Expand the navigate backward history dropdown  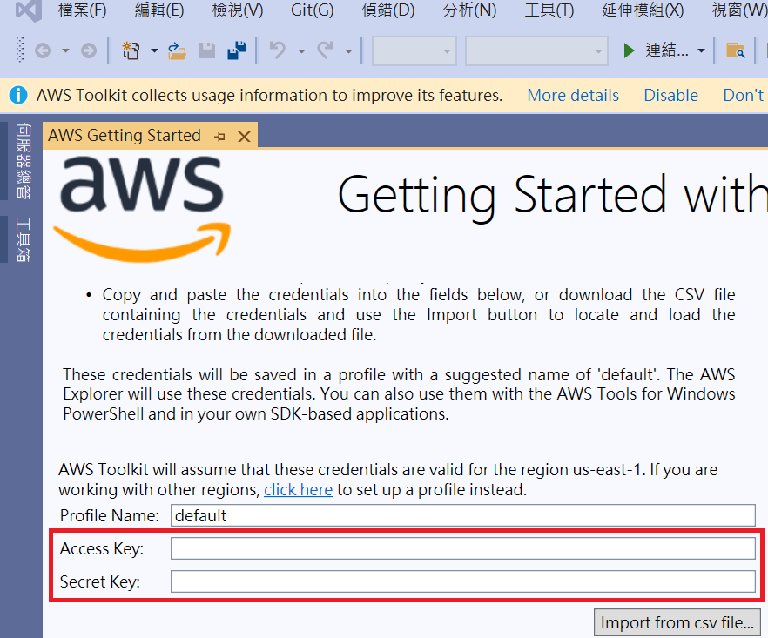65,50
